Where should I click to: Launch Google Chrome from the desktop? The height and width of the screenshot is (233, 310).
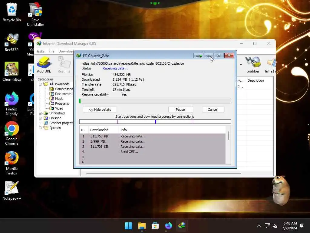(12, 133)
